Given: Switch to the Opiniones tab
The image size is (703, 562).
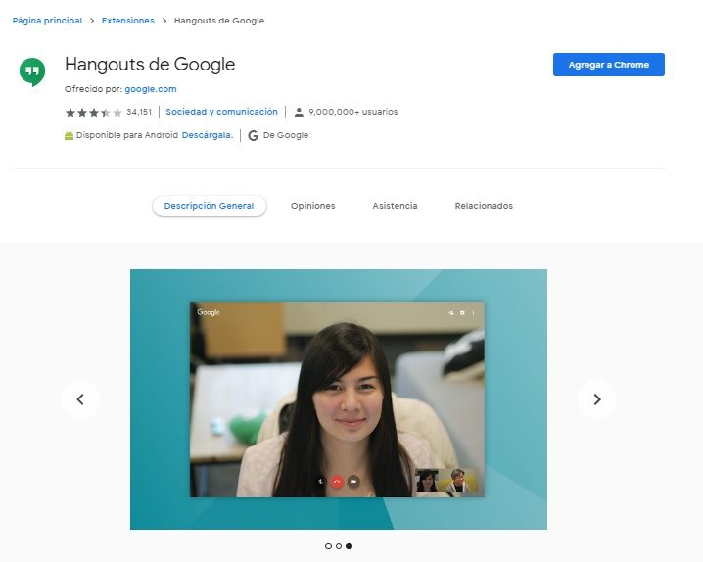Looking at the screenshot, I should [312, 206].
